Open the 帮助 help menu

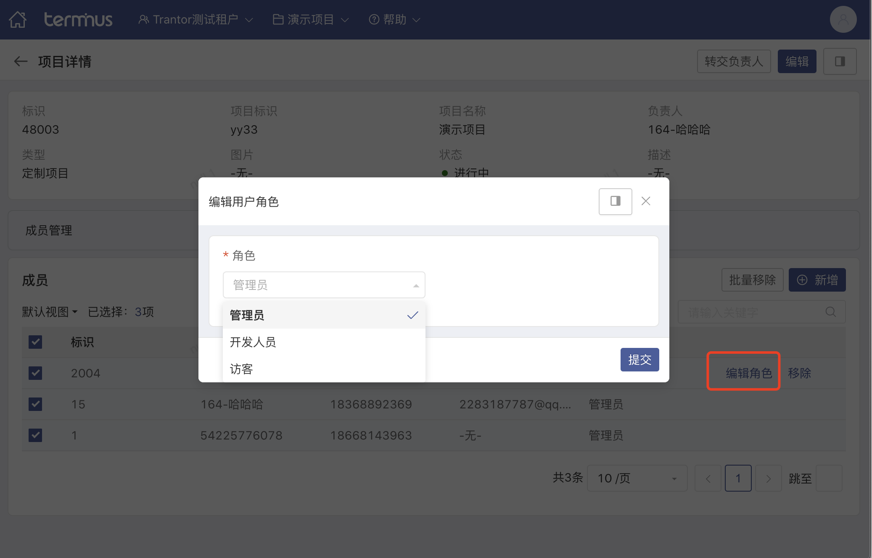[x=394, y=19]
